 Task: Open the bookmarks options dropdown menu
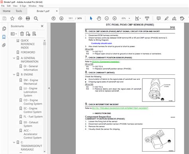click(x=14, y=34)
